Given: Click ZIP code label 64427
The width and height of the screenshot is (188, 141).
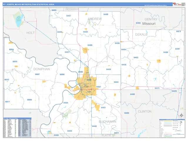Looking at the screenshot, I should coord(68,16).
